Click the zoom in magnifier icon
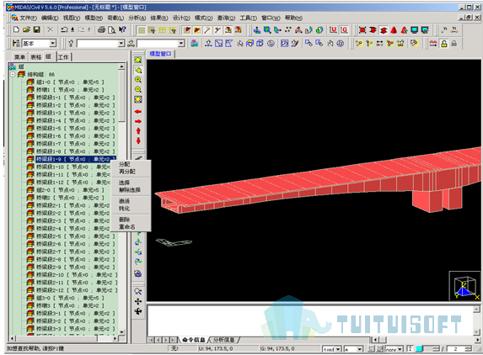The image size is (483, 355). pos(138,80)
